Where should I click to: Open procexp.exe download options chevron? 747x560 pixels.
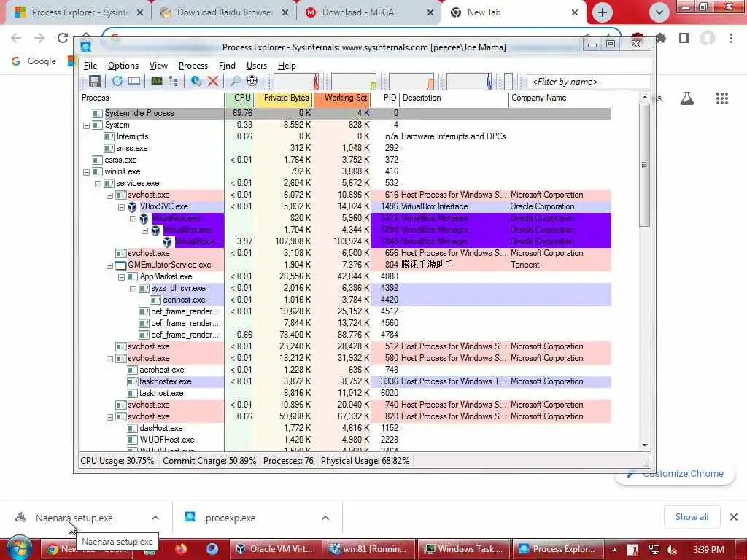point(325,518)
